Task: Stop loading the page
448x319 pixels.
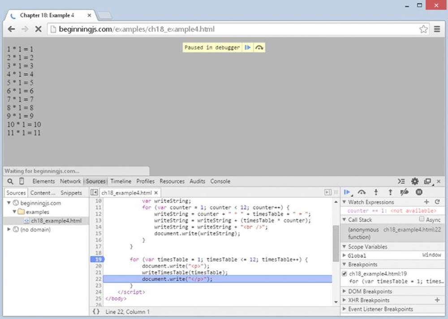Action: [38, 29]
